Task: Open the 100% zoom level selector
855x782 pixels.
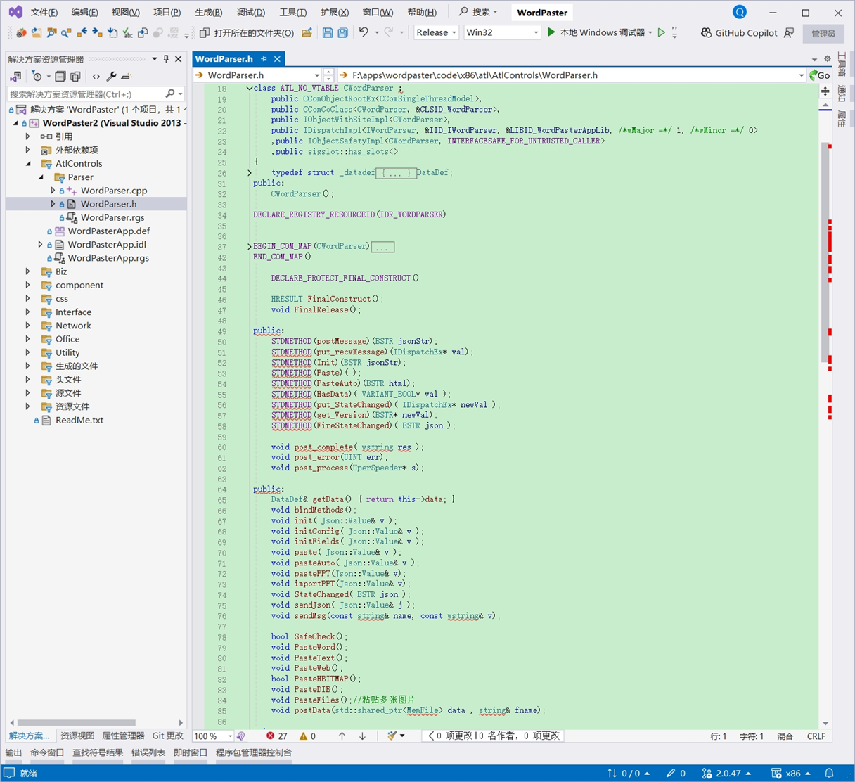Action: tap(213, 736)
